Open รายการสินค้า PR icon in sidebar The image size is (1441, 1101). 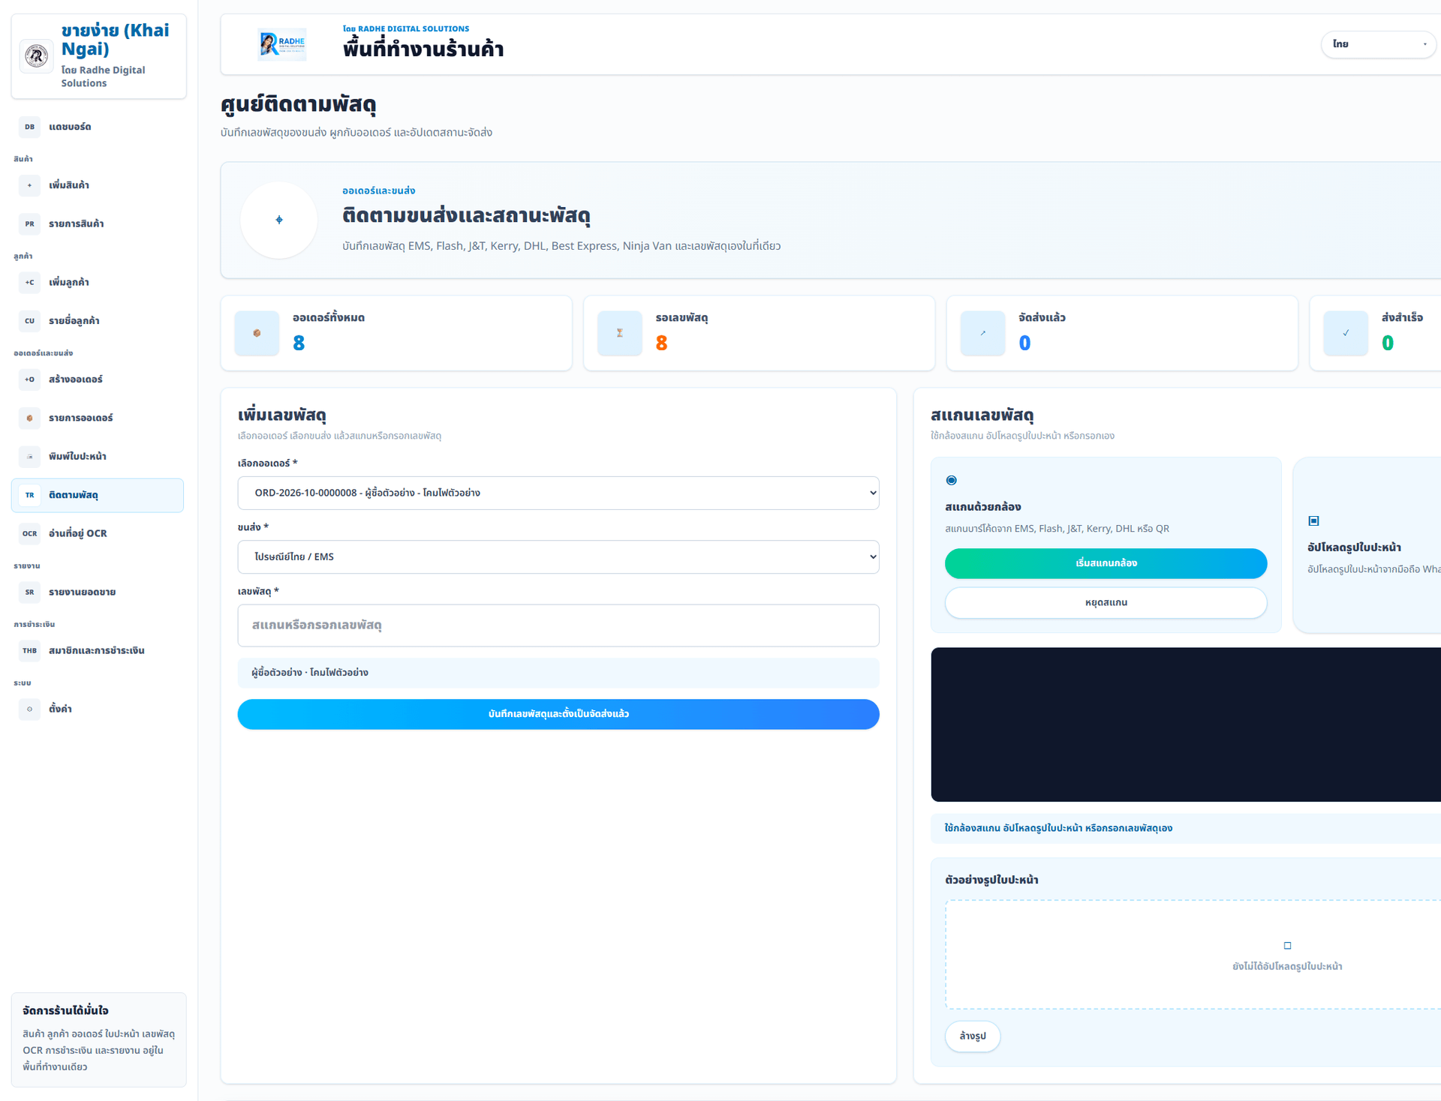coord(29,223)
